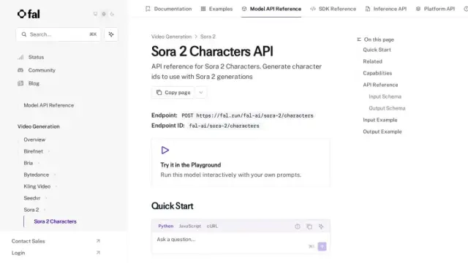The width and height of the screenshot is (468, 263).
Task: Collapse the Sora 2 group arrow
Action: [x=45, y=210]
